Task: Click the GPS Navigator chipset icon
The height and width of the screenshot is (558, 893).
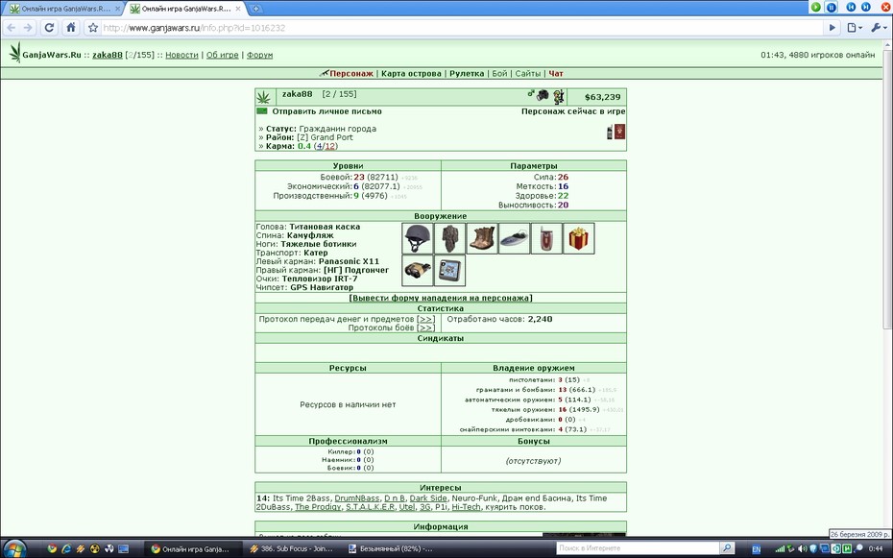Action: pyautogui.click(x=450, y=270)
